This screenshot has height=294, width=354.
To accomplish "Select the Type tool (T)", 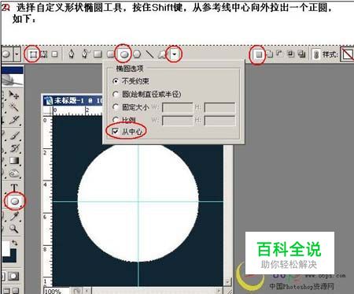I will [14, 188].
